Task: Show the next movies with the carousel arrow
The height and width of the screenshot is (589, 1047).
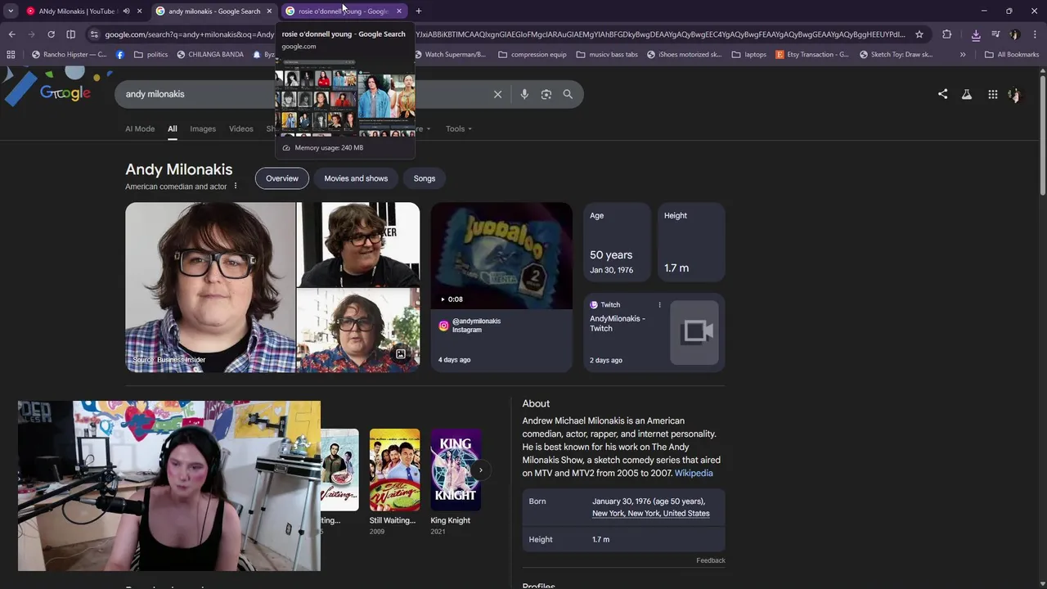Action: (x=481, y=470)
